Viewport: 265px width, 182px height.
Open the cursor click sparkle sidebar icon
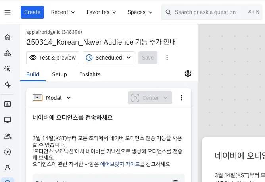click(x=8, y=69)
